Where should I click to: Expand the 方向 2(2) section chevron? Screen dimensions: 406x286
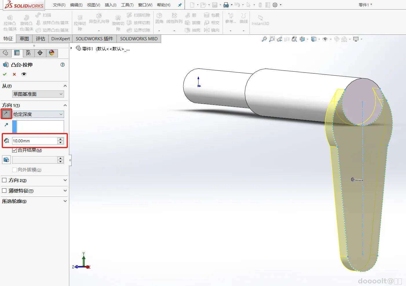[x=65, y=180]
